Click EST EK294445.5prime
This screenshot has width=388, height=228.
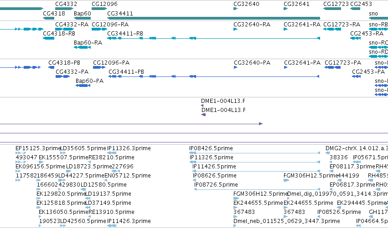[362, 203]
